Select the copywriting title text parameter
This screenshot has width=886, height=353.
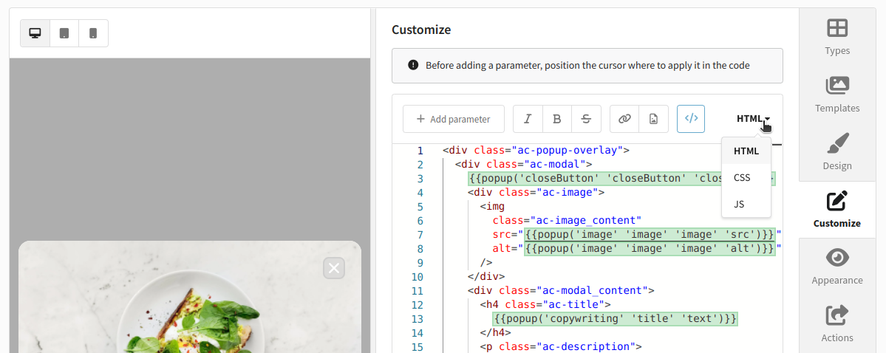pyautogui.click(x=615, y=319)
